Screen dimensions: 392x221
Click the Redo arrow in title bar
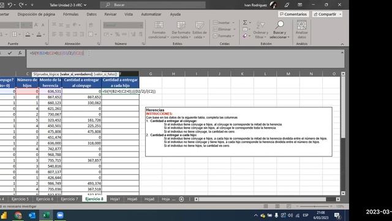pyautogui.click(x=21, y=5)
